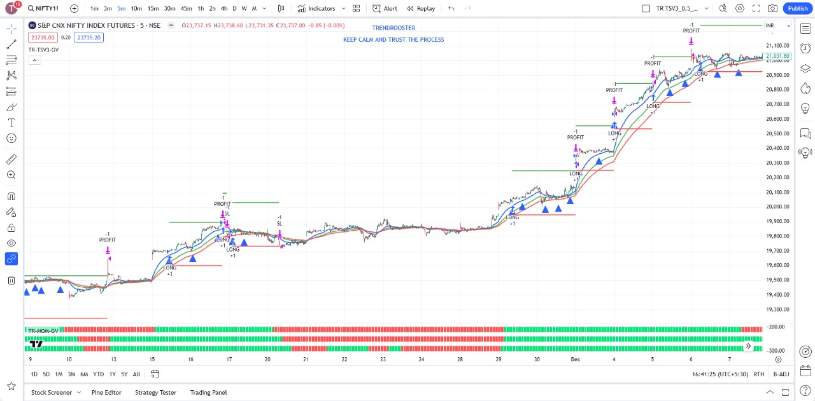Create a new Alert
This screenshot has width=815, height=401.
click(385, 8)
